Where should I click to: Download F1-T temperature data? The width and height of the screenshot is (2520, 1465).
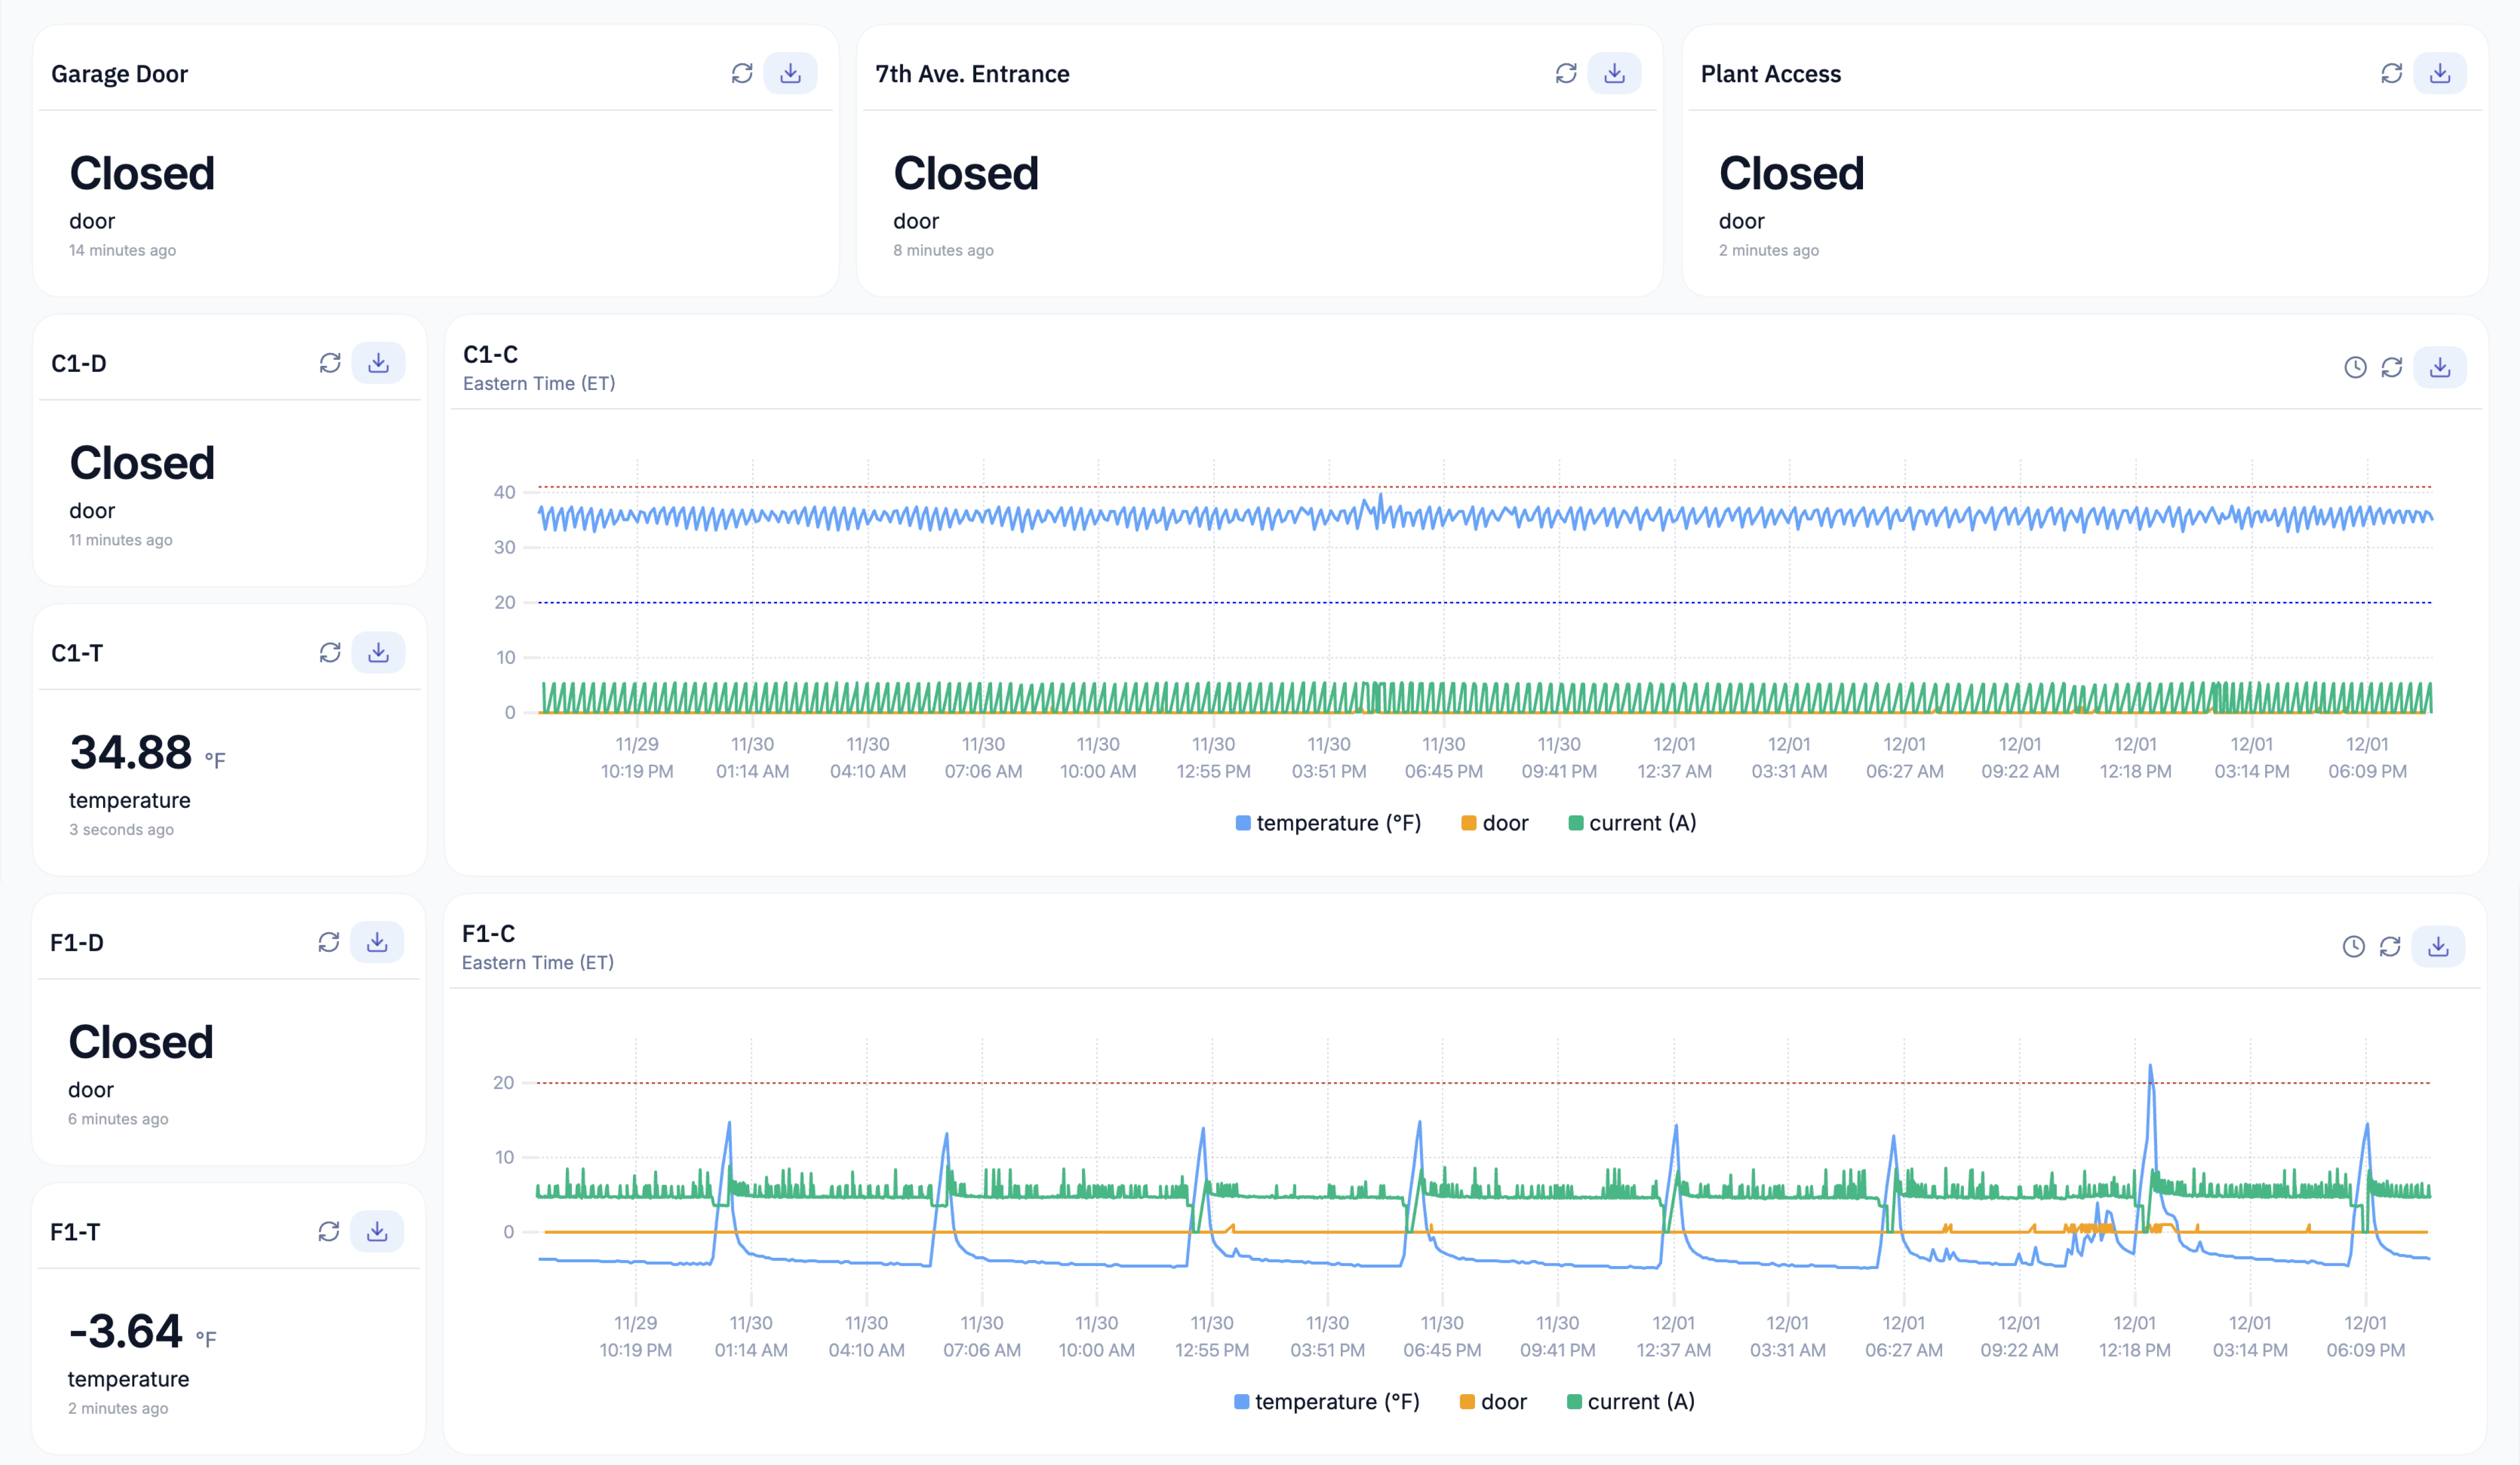pos(379,1231)
